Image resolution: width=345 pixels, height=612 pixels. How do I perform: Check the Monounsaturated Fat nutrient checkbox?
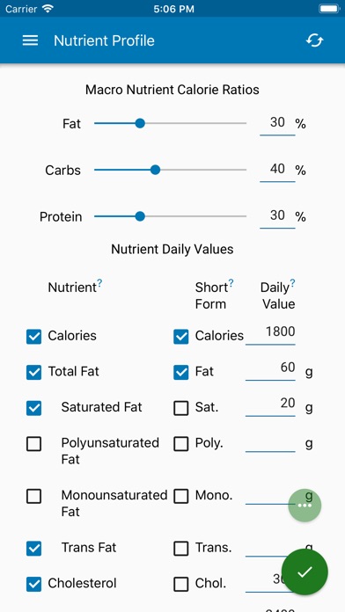tap(33, 497)
